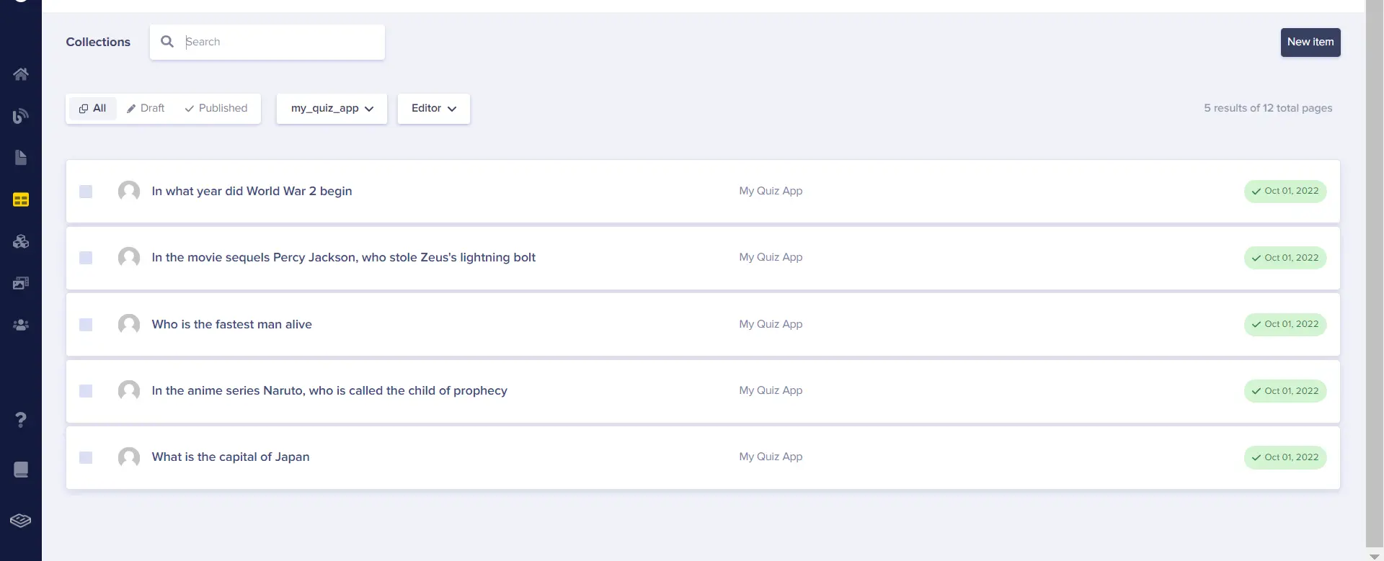
Task: Switch to the Published filter tab
Action: click(216, 109)
